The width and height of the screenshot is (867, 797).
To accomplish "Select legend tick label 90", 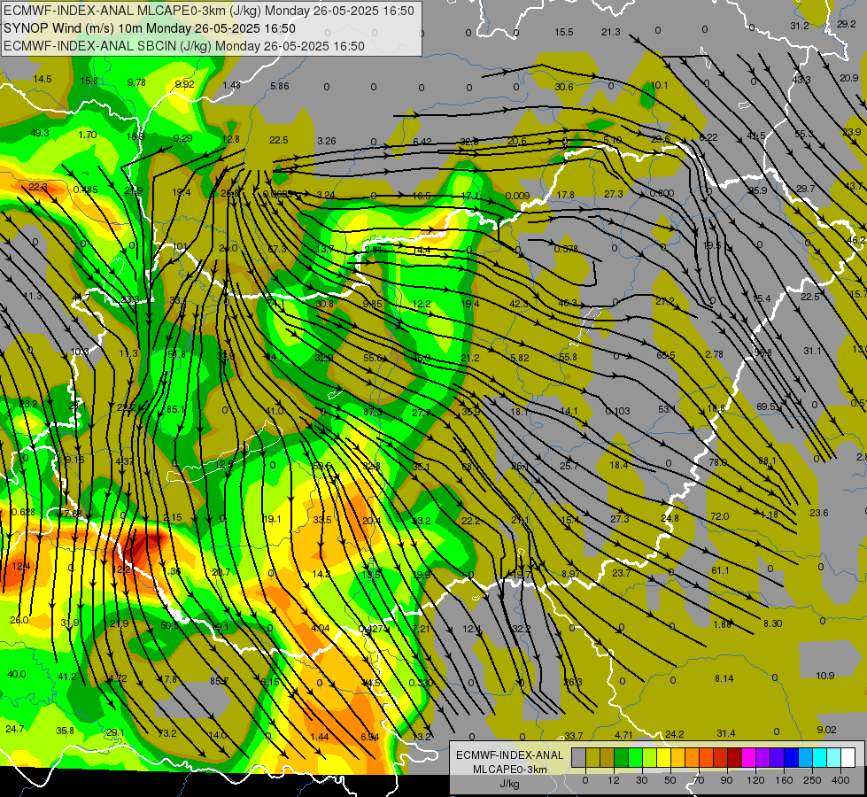I will pos(726,780).
